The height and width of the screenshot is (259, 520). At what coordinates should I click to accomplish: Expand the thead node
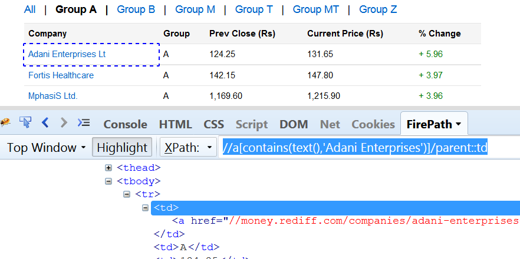[x=108, y=168]
